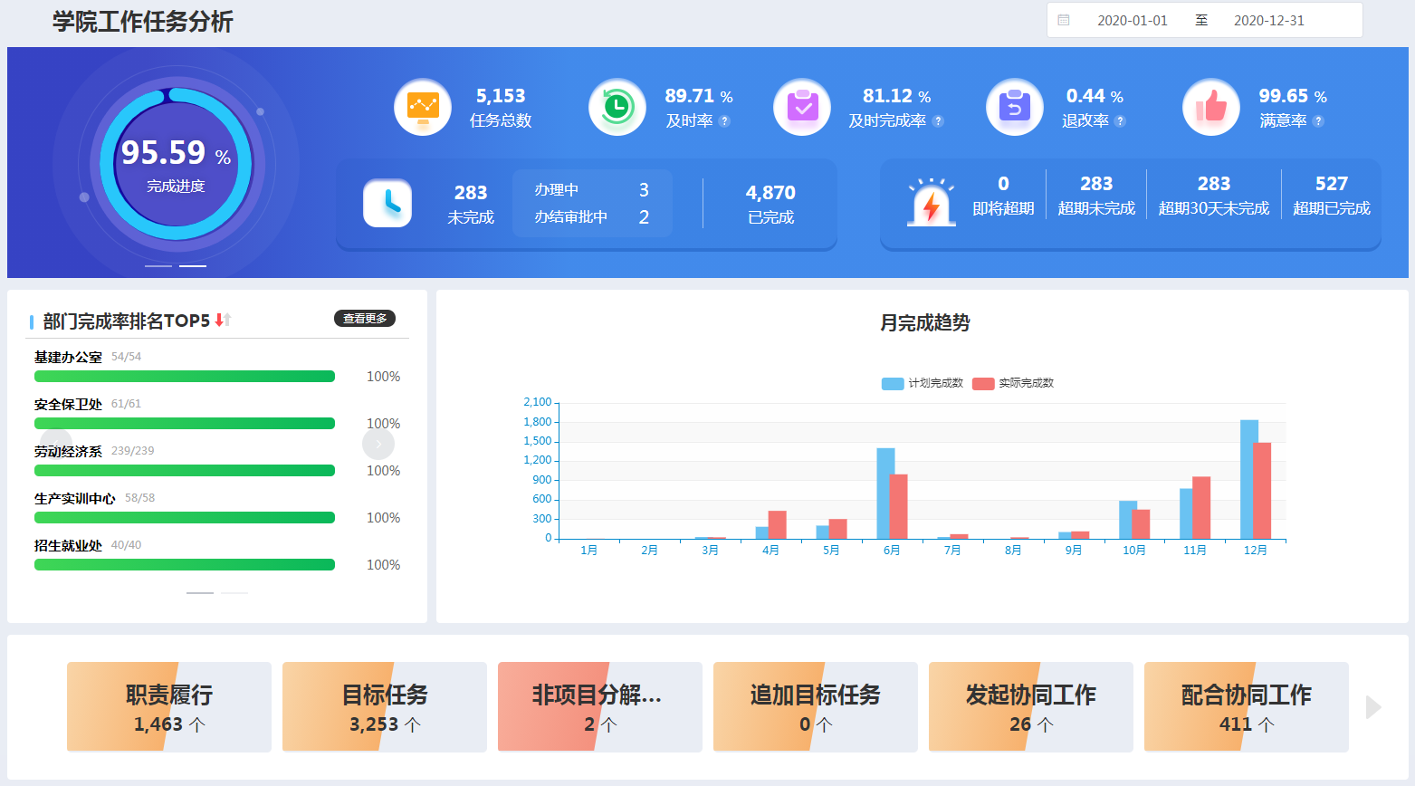This screenshot has height=786, width=1415.
Task: Click 查看更多 button
Action: (x=365, y=319)
